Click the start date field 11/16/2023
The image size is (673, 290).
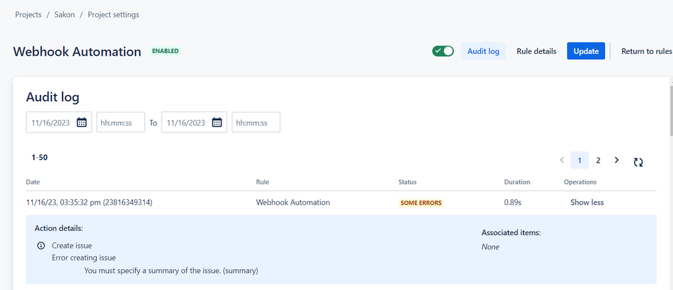59,122
